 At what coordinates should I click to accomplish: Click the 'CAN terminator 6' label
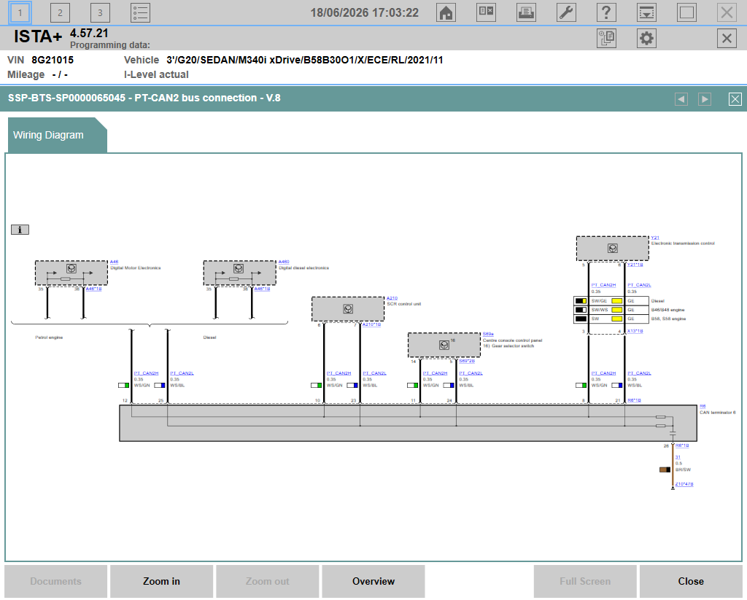coord(718,413)
